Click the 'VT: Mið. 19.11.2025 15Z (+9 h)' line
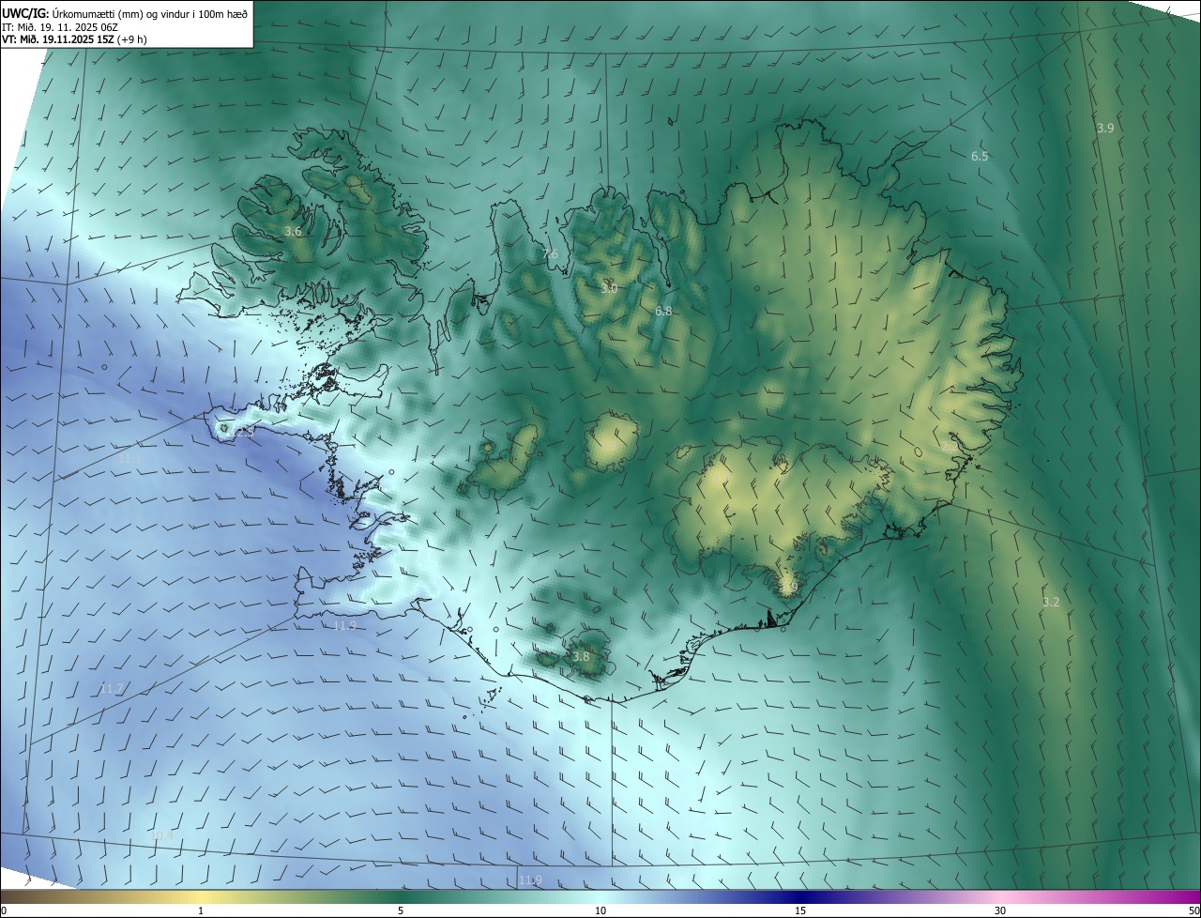The image size is (1201, 918). [74, 39]
